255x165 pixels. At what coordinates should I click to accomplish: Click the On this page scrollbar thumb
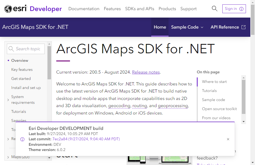243,97
